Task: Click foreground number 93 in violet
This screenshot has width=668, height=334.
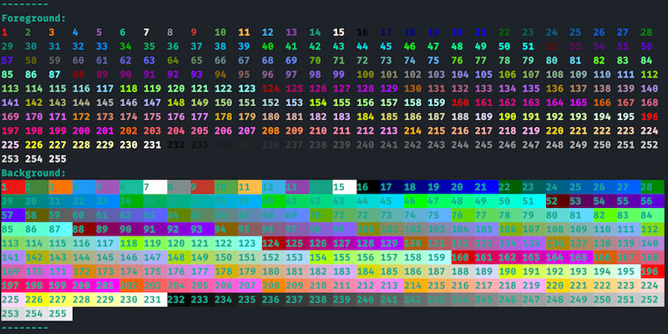Action: click(x=196, y=74)
